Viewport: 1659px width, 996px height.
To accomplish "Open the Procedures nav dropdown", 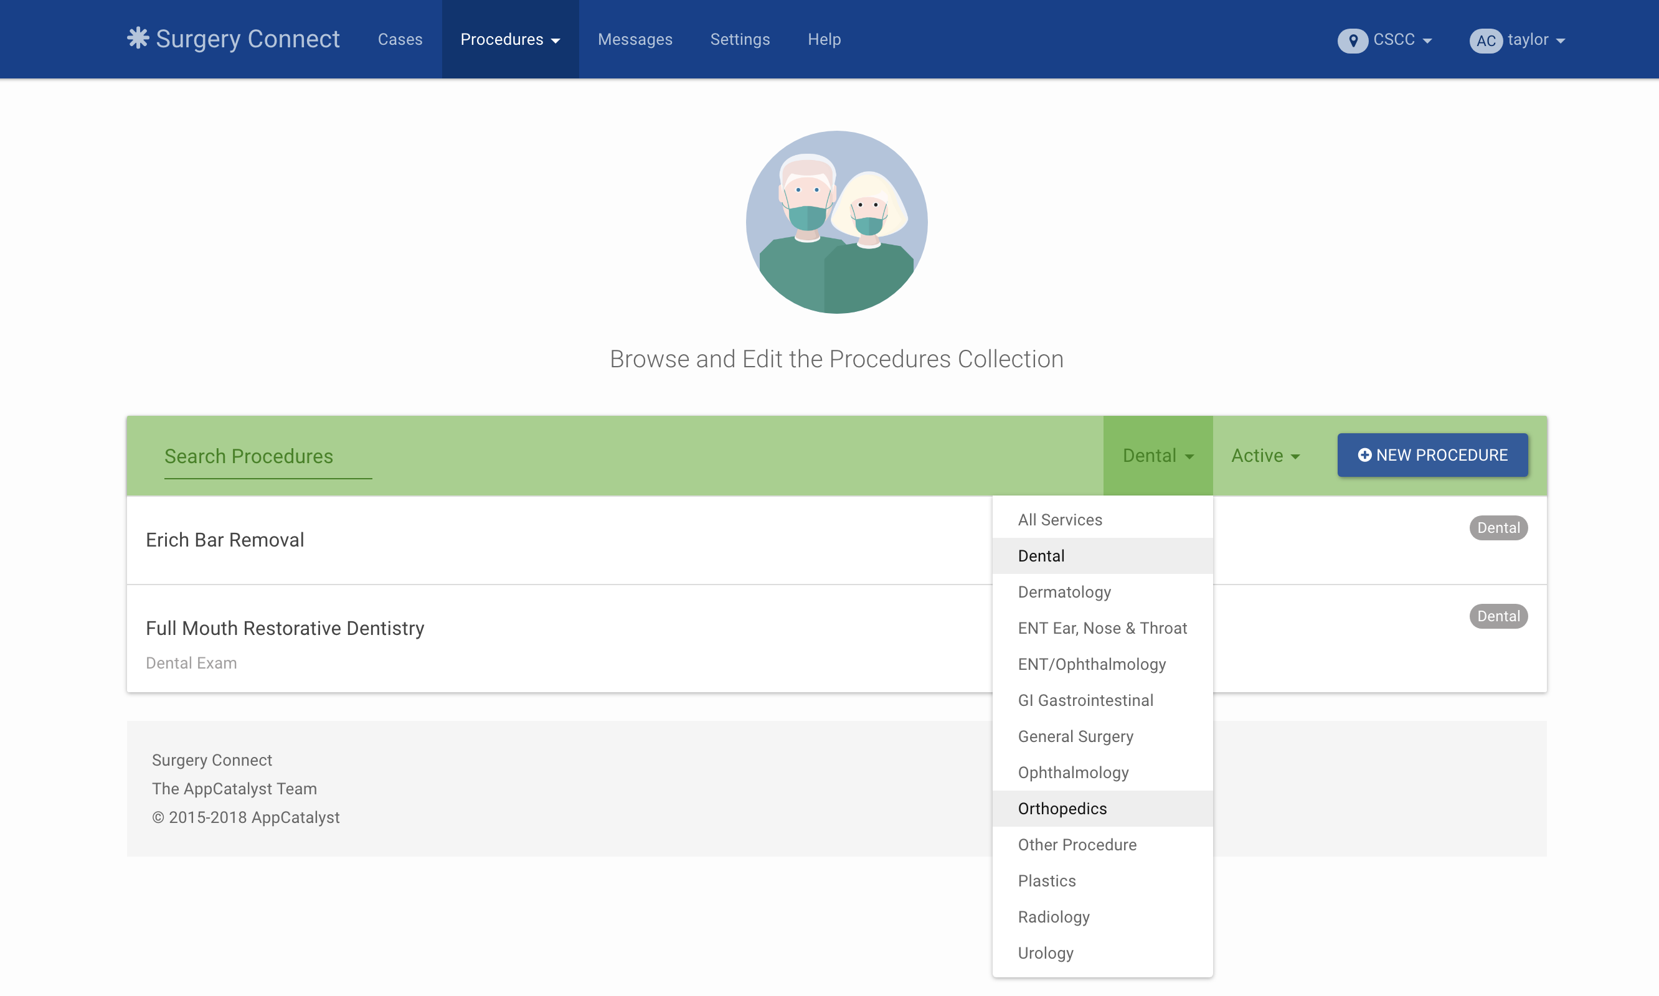I will 509,40.
